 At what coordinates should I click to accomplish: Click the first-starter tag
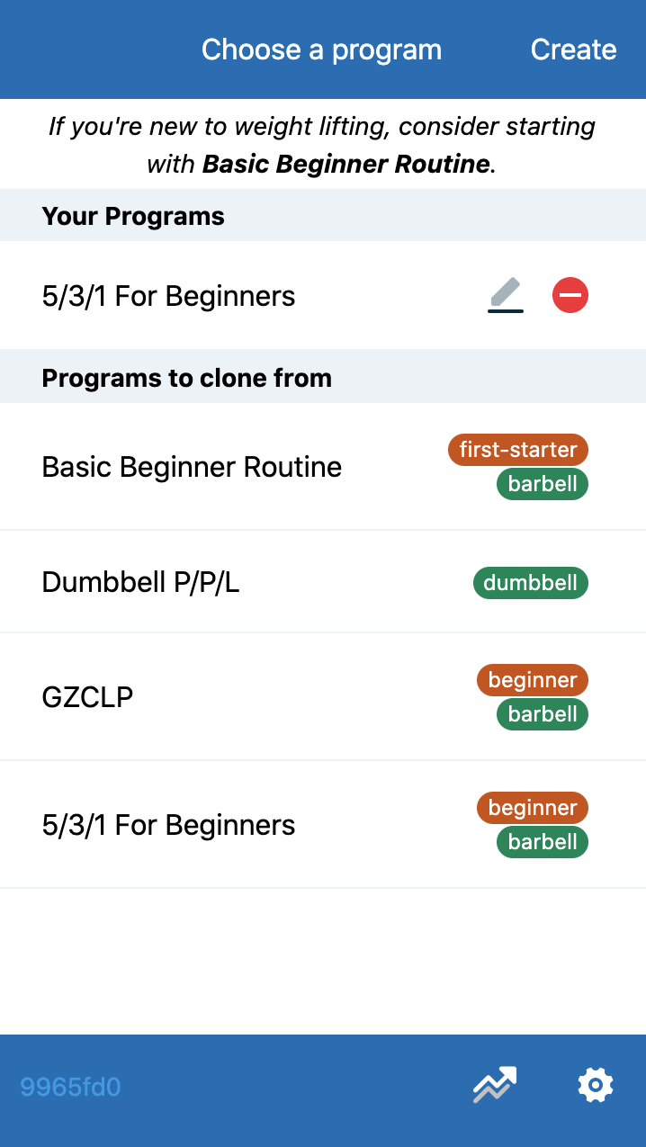pyautogui.click(x=518, y=450)
